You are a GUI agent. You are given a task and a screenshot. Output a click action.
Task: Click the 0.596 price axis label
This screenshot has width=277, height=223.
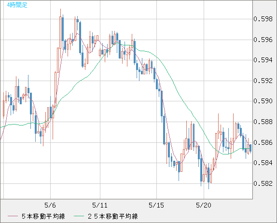[263, 40]
